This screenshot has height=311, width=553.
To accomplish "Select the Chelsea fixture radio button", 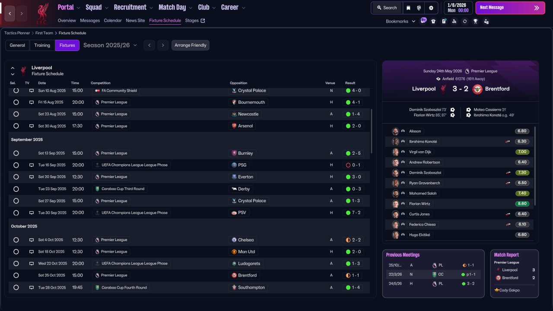I will 16,240.
